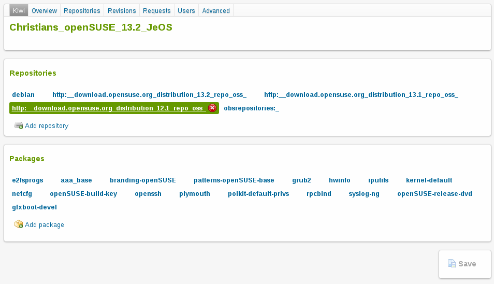Switch to the Repositories tab
Screen dimensions: 494x284
pos(82,10)
